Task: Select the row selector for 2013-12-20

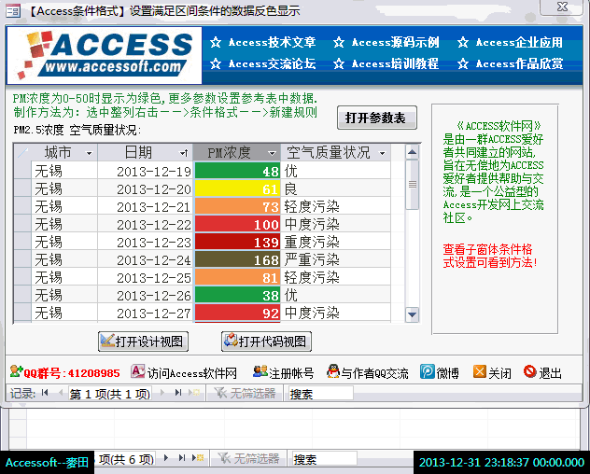Action: 22,188
